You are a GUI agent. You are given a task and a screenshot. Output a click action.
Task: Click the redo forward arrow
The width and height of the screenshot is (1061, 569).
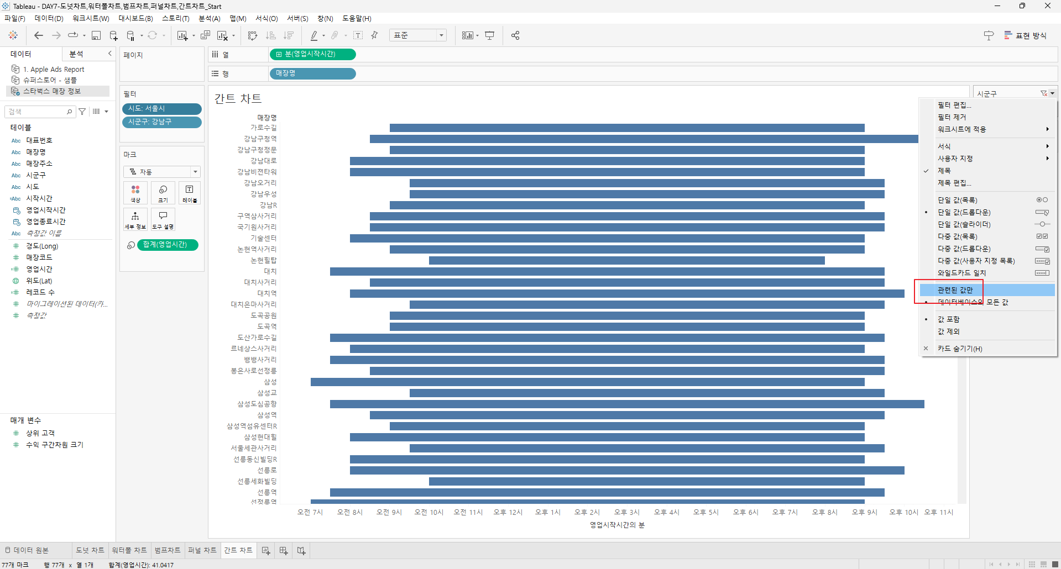click(56, 35)
